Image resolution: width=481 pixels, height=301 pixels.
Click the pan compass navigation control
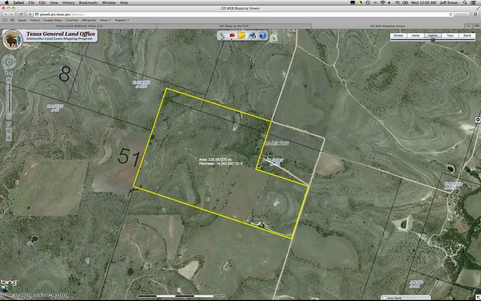click(x=9, y=62)
